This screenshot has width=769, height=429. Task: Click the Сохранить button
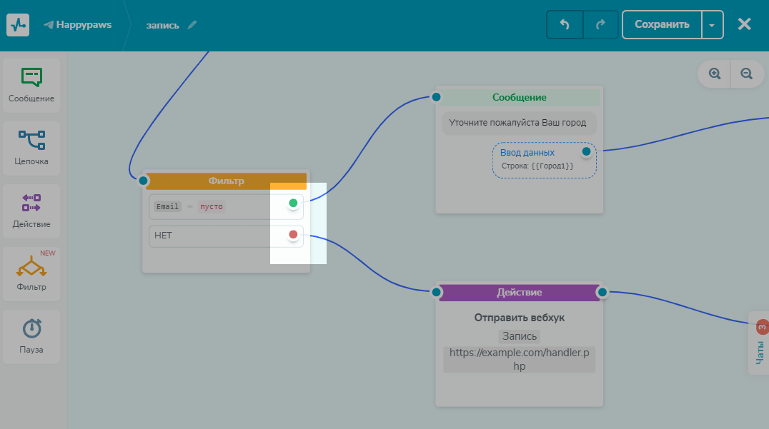click(662, 24)
